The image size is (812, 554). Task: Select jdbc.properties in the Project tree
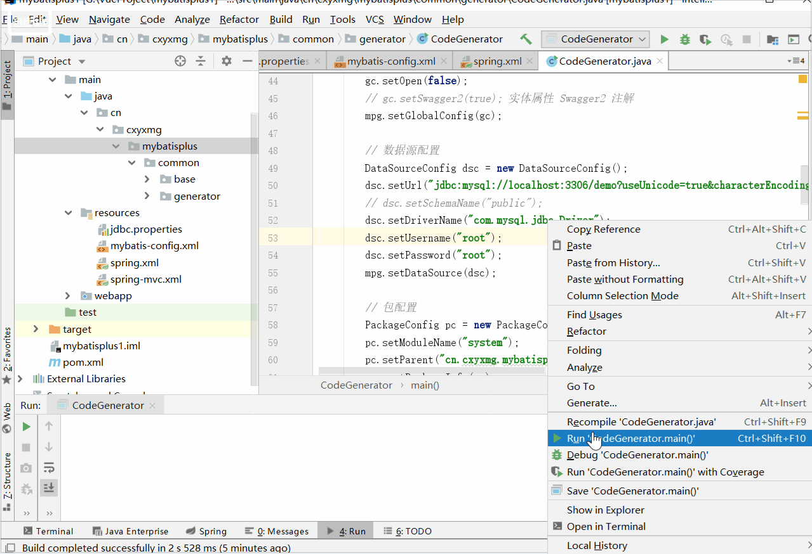[146, 229]
